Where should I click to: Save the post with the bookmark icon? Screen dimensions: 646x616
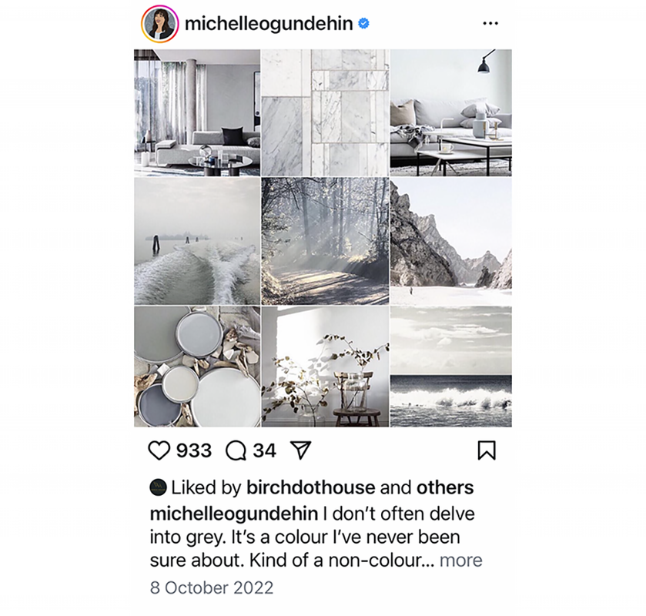pyautogui.click(x=487, y=450)
